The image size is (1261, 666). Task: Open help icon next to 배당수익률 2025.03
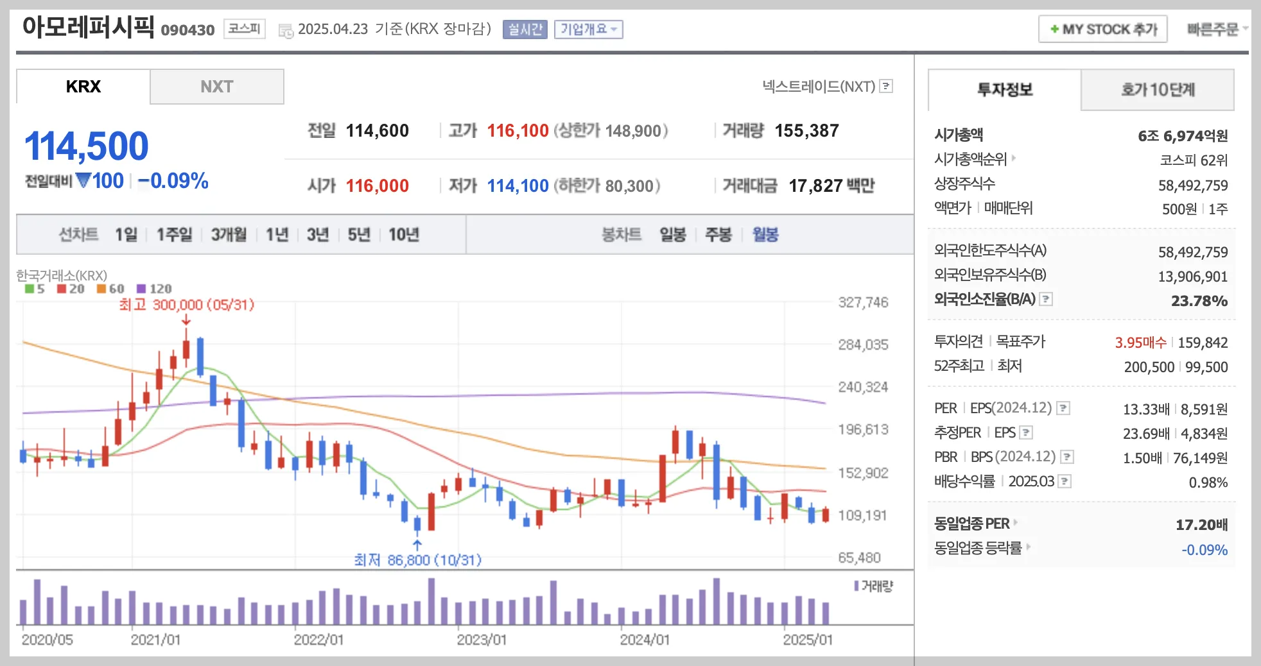1065,481
